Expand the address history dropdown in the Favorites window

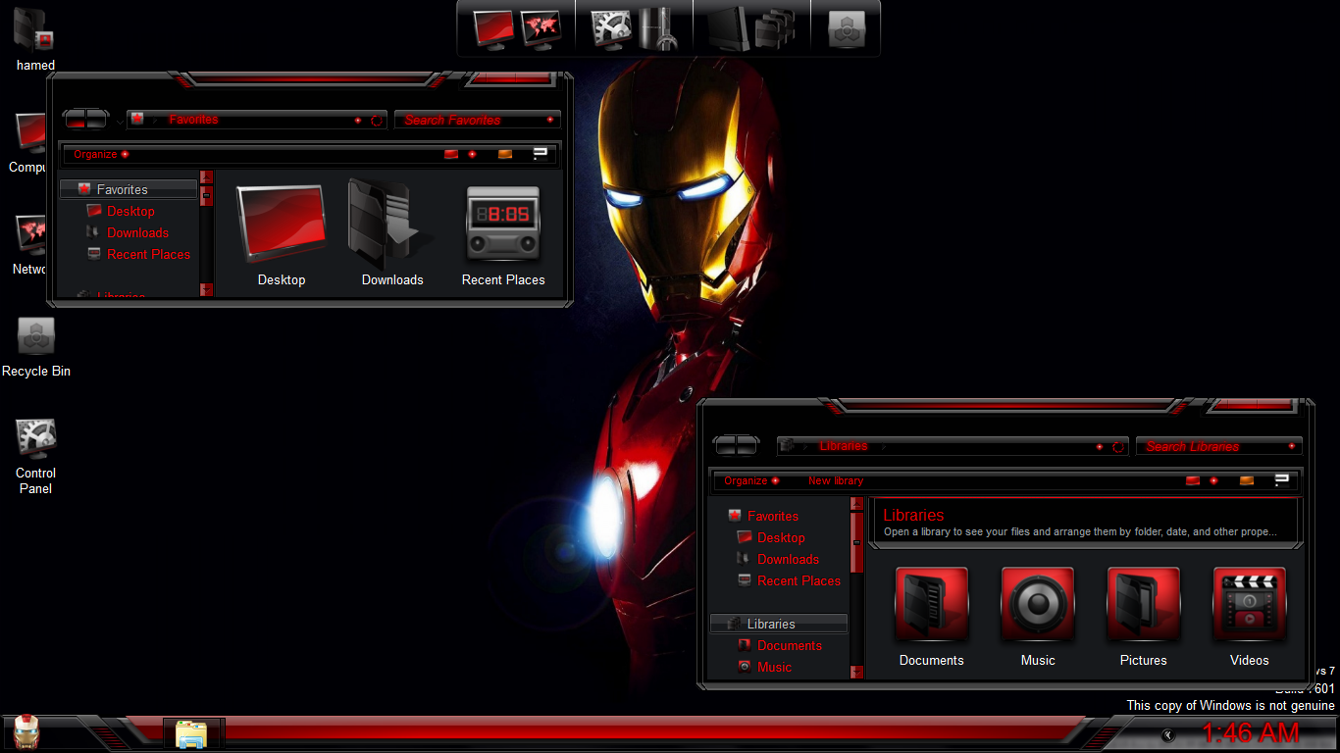click(x=358, y=121)
